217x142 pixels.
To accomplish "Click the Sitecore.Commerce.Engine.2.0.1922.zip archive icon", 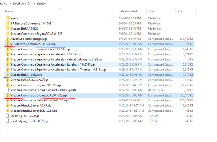I will [7, 85].
